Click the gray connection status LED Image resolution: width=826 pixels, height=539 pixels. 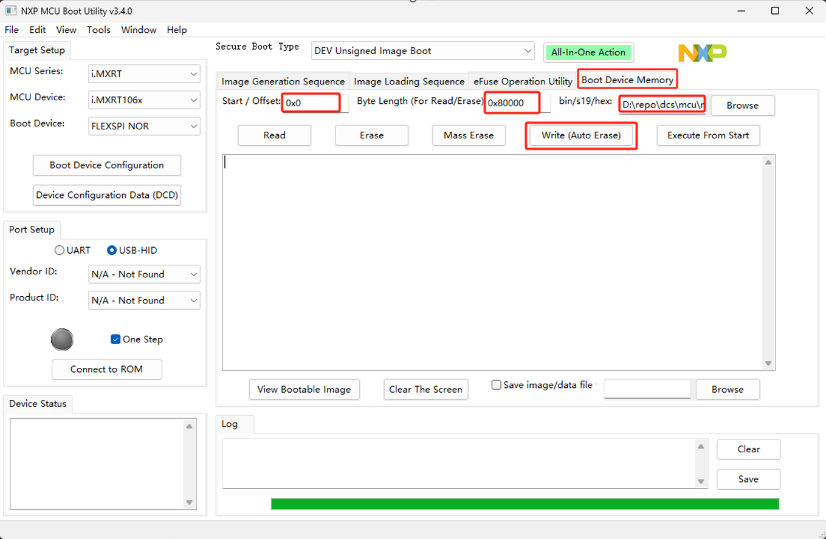coord(62,339)
